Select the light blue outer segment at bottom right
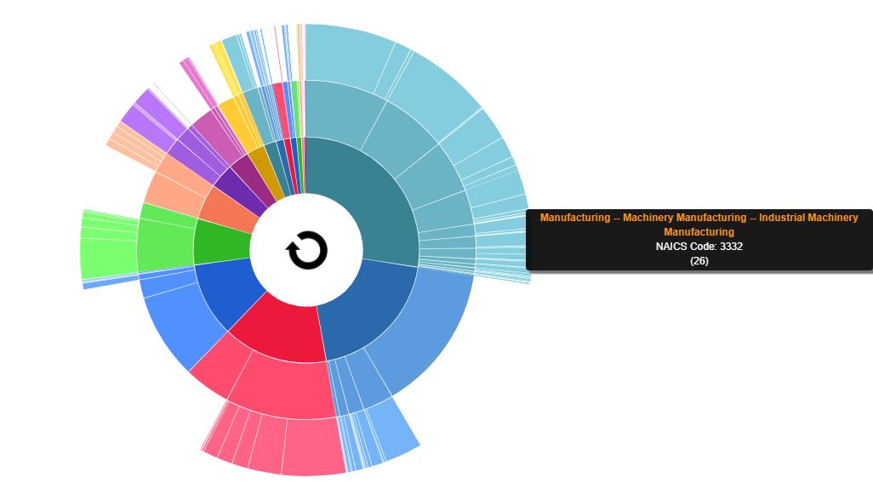This screenshot has width=873, height=483. tap(393, 429)
